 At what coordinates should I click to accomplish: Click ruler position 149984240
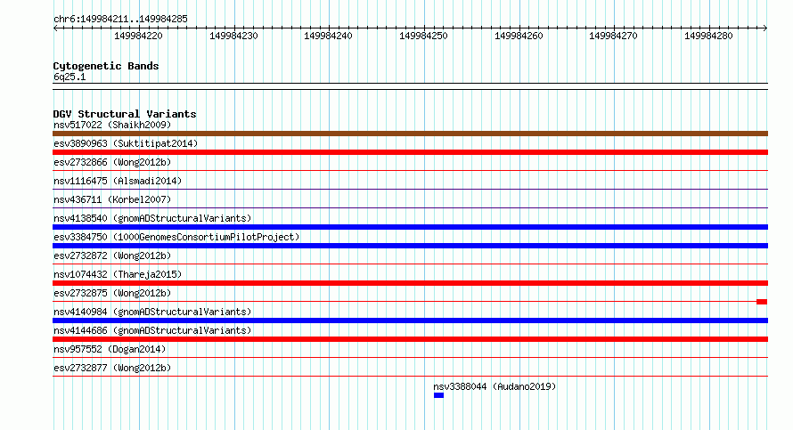coord(328,36)
